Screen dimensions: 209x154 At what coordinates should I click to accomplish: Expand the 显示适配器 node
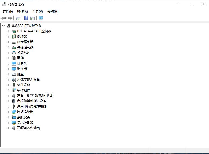click(x=8, y=123)
